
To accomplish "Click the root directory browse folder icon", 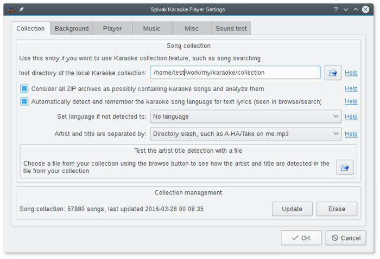I will pos(333,73).
